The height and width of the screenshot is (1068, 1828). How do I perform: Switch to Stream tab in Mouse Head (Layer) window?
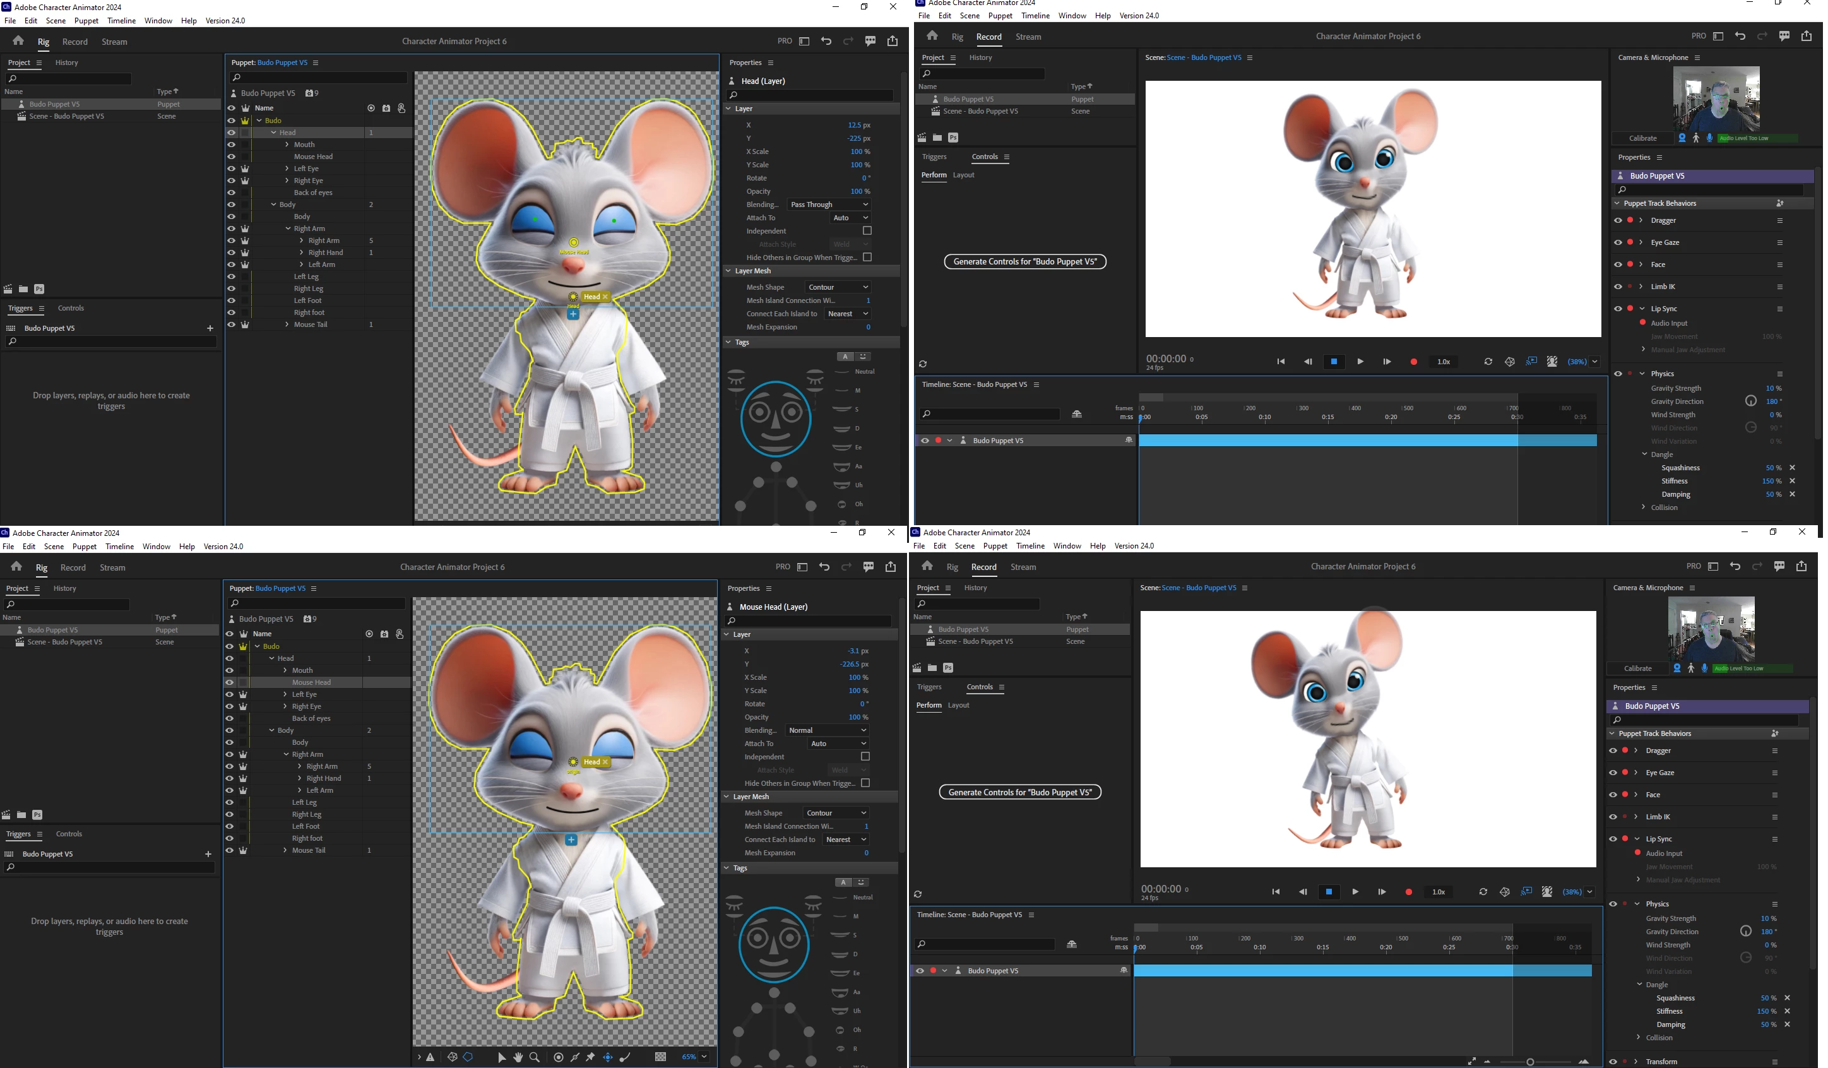pyautogui.click(x=112, y=568)
